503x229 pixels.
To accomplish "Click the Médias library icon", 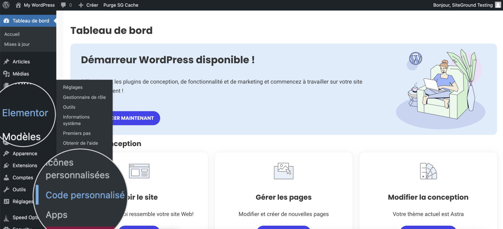I will 6,74.
